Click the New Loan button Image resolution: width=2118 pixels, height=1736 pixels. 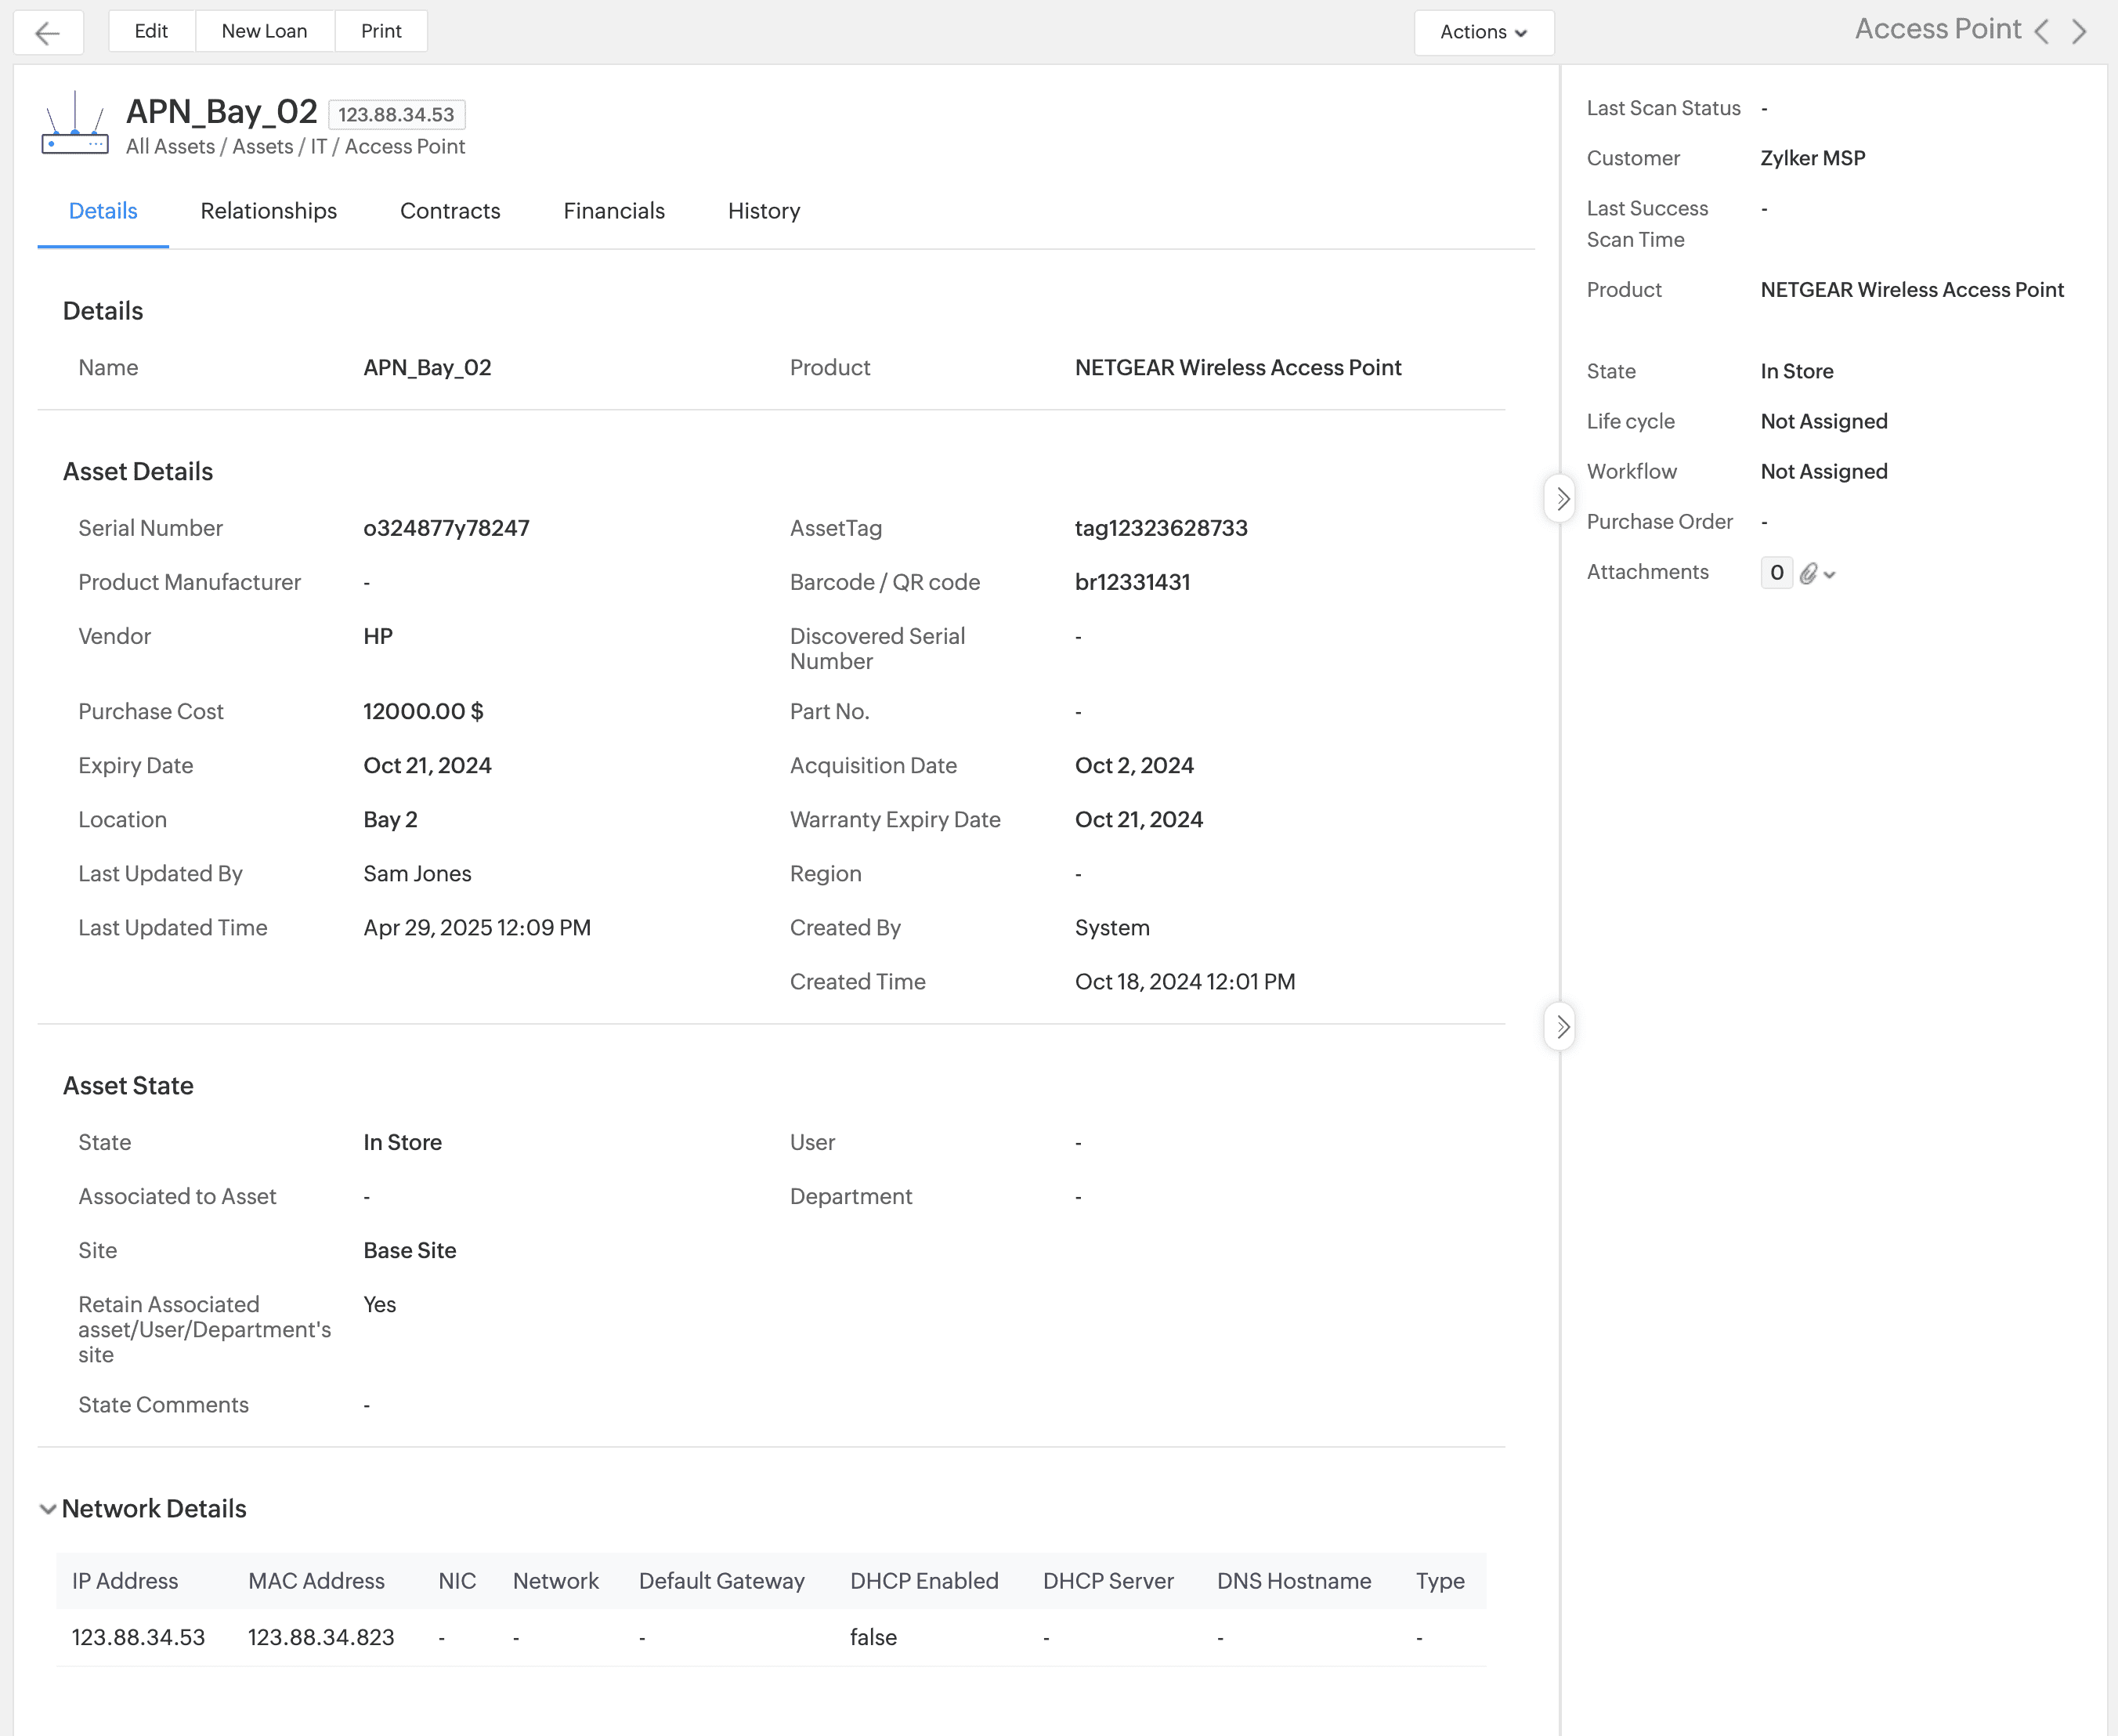[264, 31]
